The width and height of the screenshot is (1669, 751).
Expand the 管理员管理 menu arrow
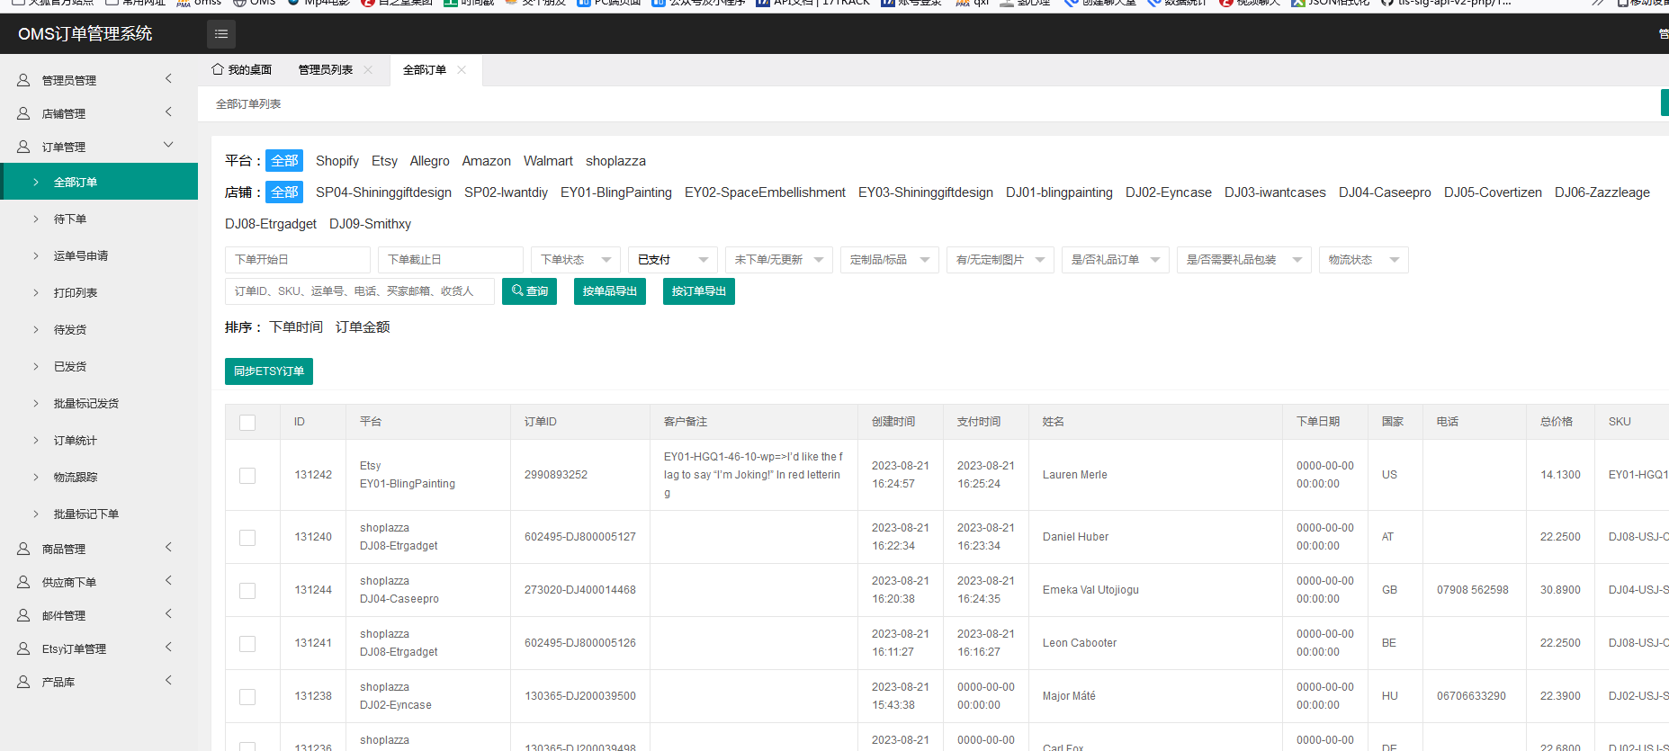pos(168,79)
